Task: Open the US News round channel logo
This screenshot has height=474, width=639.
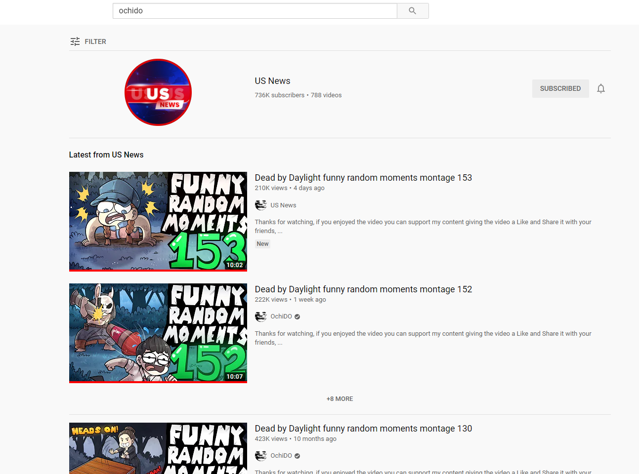Action: 158,92
